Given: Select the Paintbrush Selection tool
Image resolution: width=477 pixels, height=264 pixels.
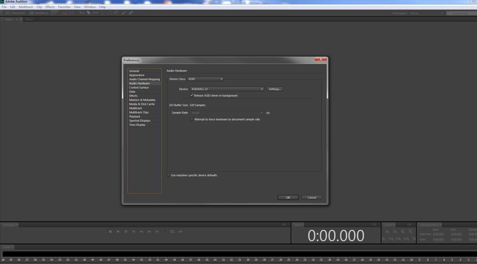Looking at the screenshot, I should point(124,13).
